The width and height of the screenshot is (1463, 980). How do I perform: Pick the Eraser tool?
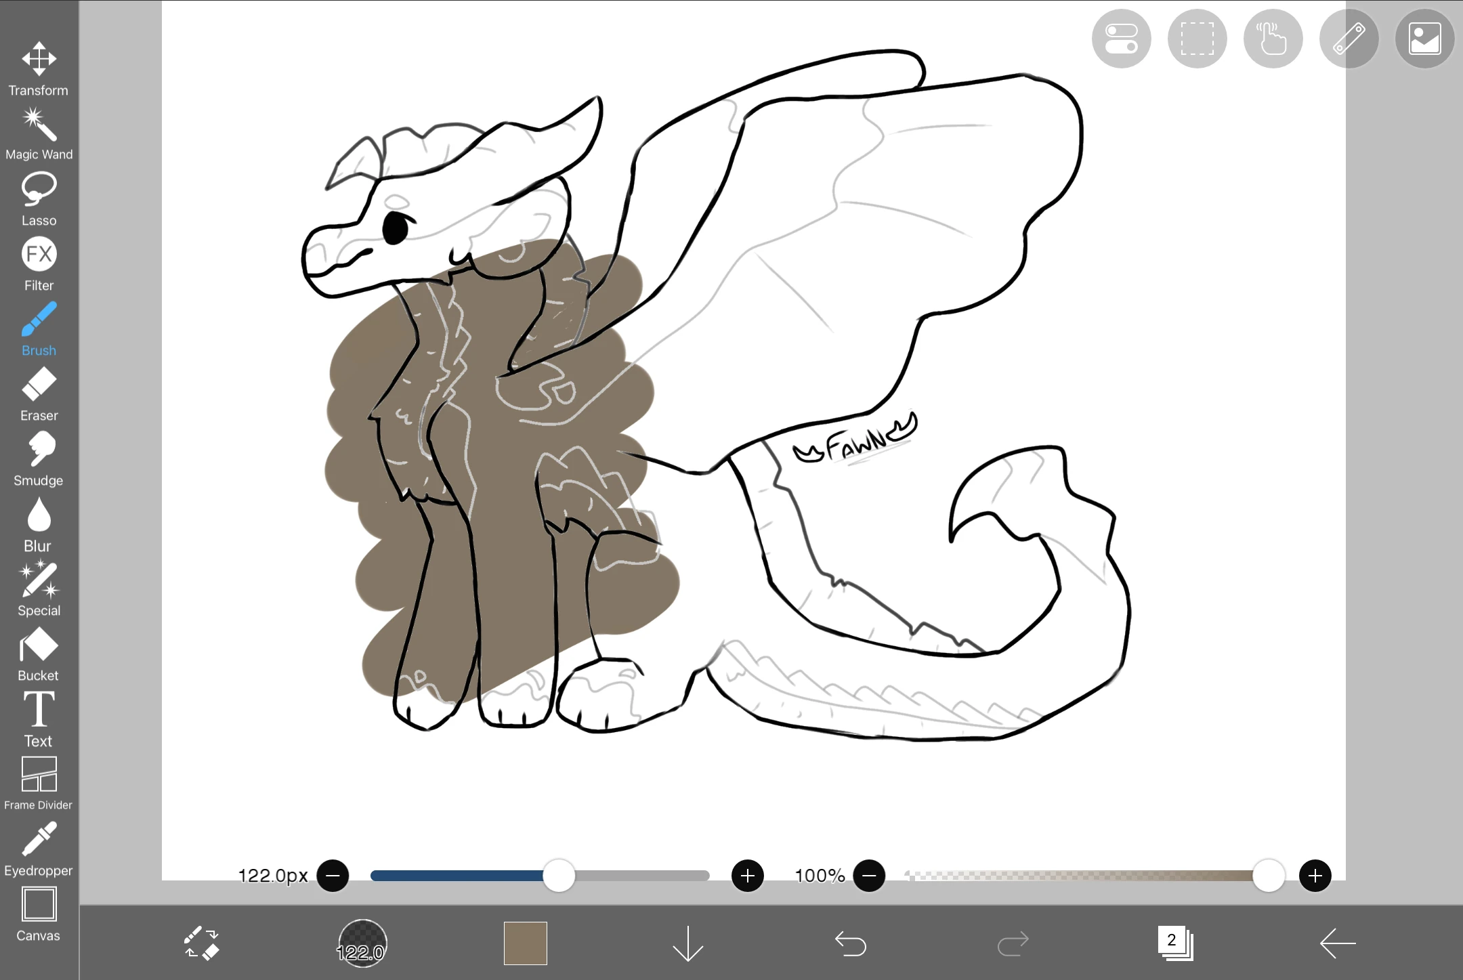(x=39, y=393)
